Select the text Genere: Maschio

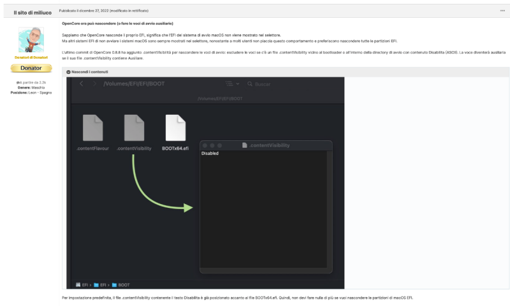[x=31, y=87]
